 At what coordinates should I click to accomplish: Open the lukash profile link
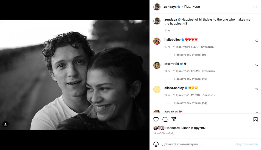(x=185, y=128)
